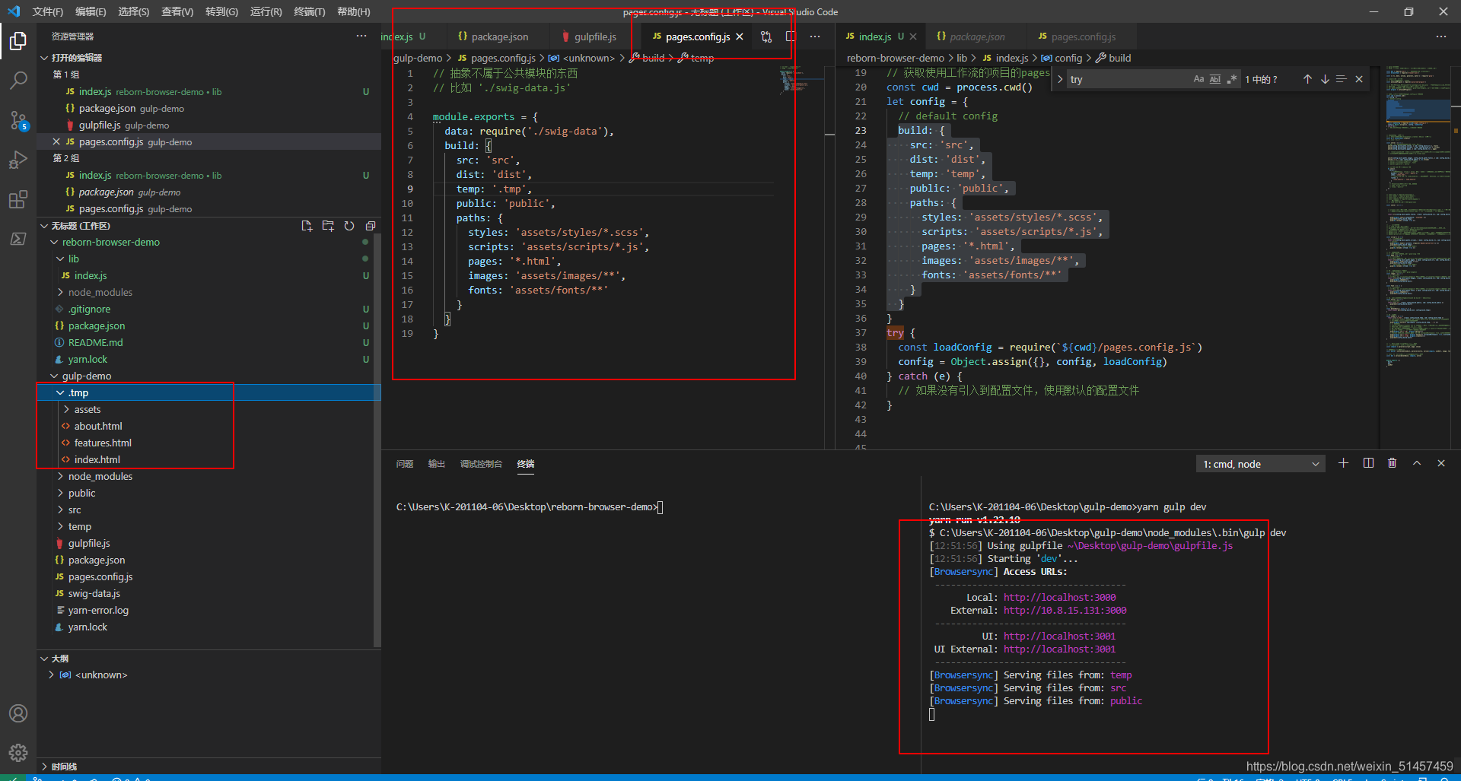Open the Source Control view
Image resolution: width=1461 pixels, height=781 pixels.
(18, 120)
